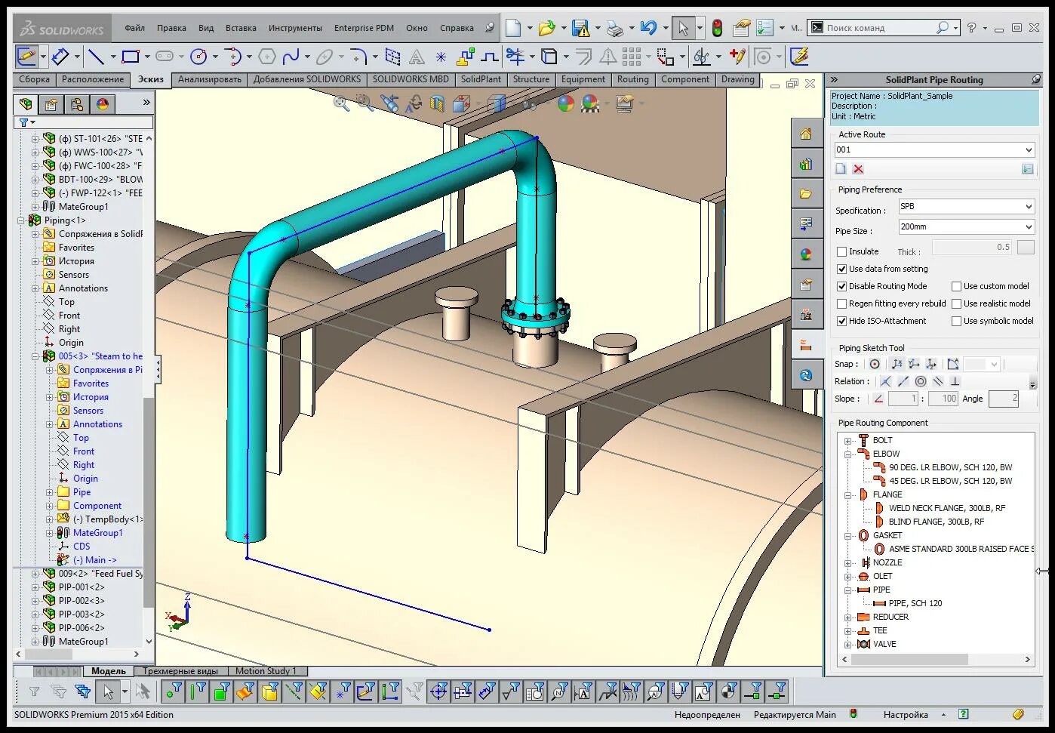
Task: Expand the BOLT component node
Action: 847,440
